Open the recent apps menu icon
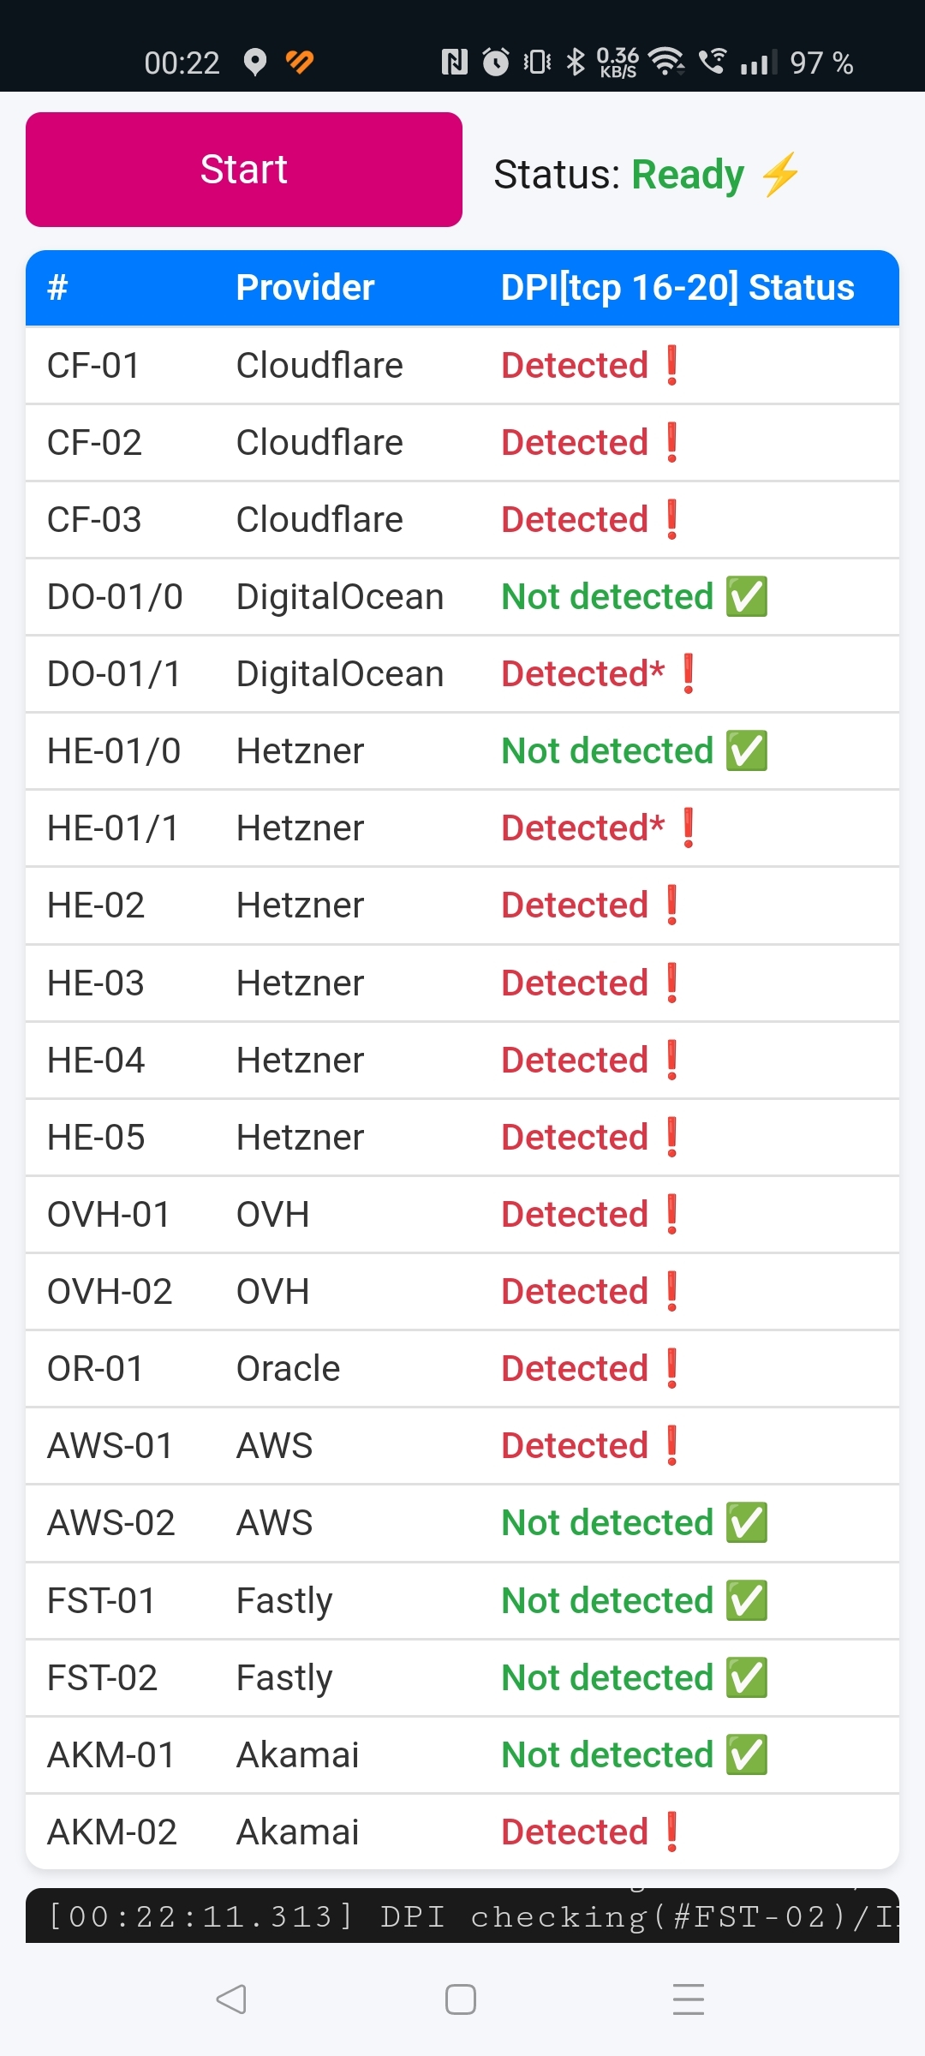The width and height of the screenshot is (925, 2056). 688,1999
